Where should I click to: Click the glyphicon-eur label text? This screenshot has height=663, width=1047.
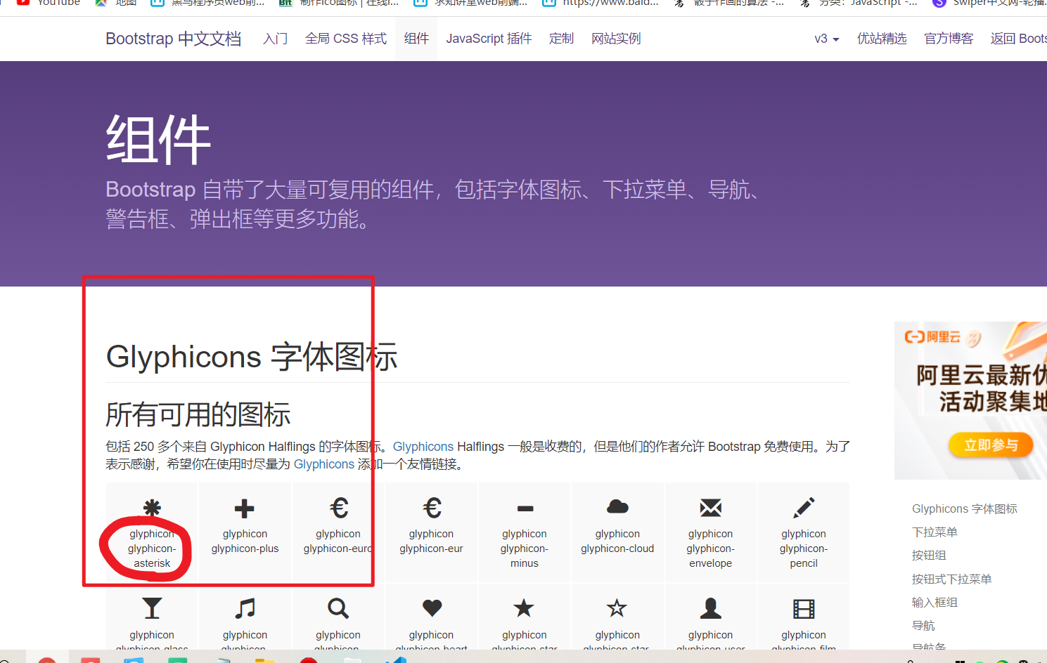tap(432, 549)
